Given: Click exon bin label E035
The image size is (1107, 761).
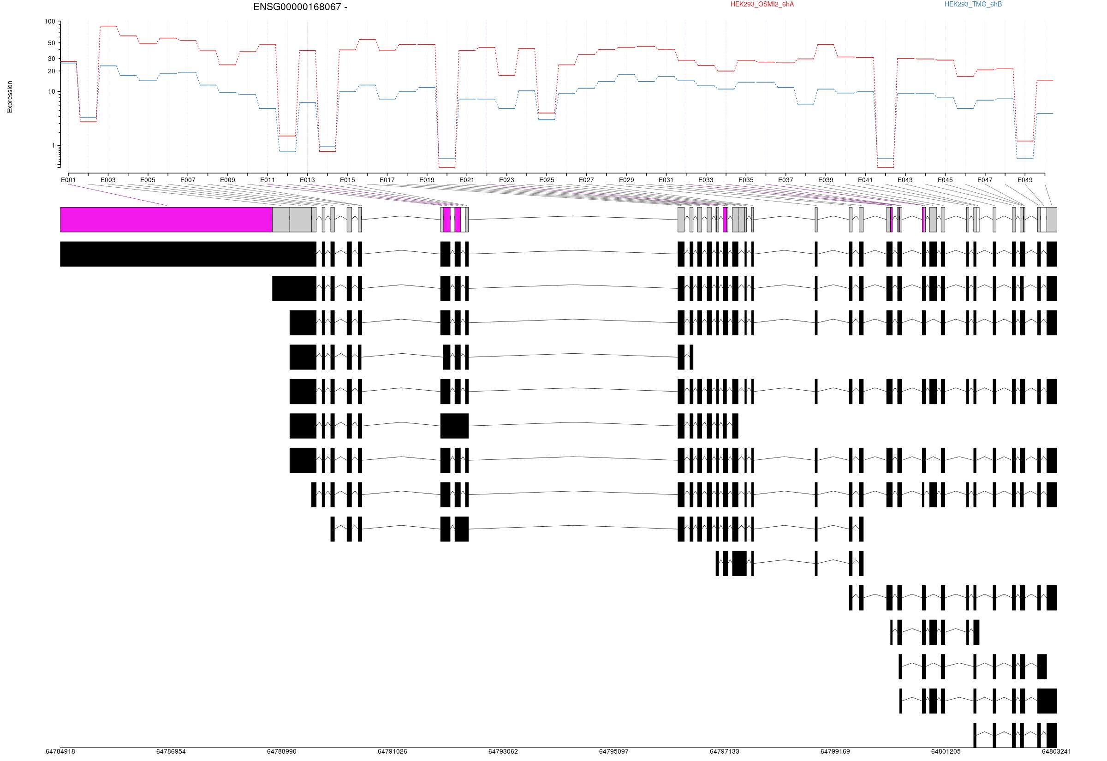Looking at the screenshot, I should pos(746,180).
